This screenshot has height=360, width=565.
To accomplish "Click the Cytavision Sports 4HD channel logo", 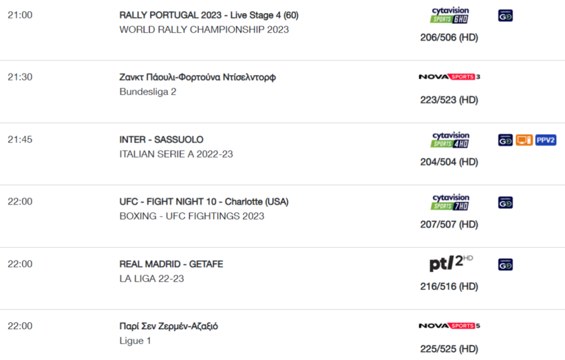I will coord(449,140).
